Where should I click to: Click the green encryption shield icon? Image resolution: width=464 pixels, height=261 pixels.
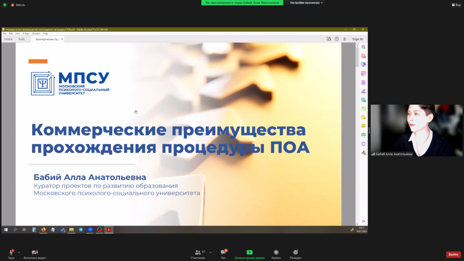click(x=5, y=5)
